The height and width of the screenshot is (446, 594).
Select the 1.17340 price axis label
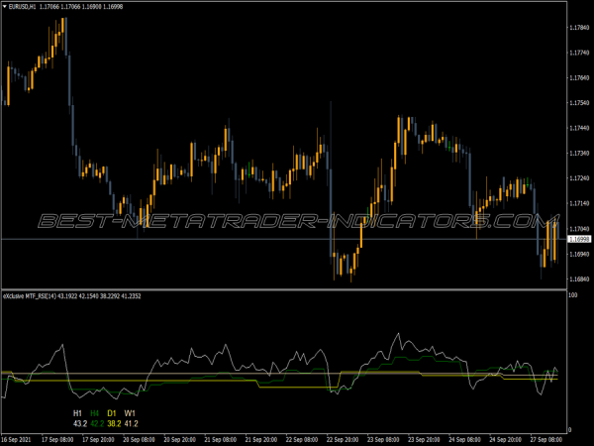point(579,154)
